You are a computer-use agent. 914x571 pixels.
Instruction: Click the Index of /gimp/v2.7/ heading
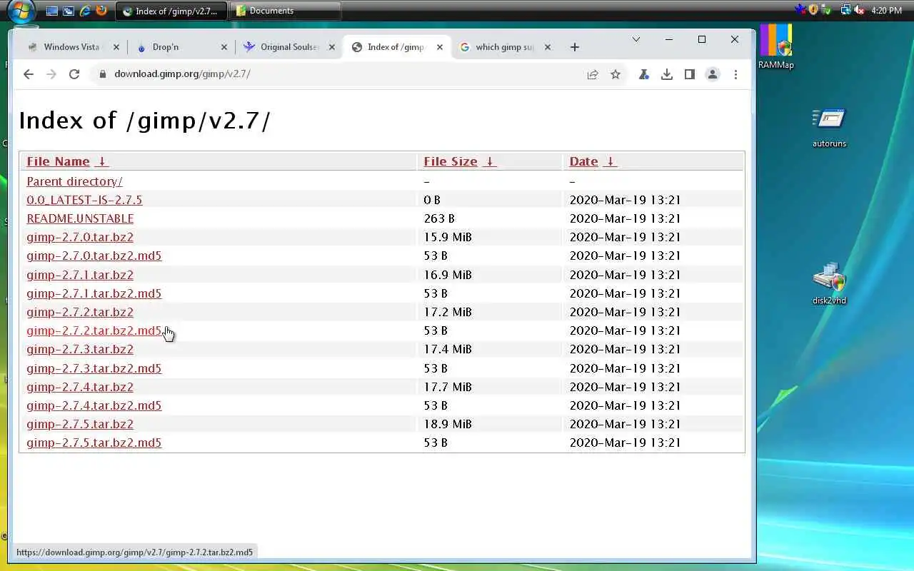click(x=145, y=121)
